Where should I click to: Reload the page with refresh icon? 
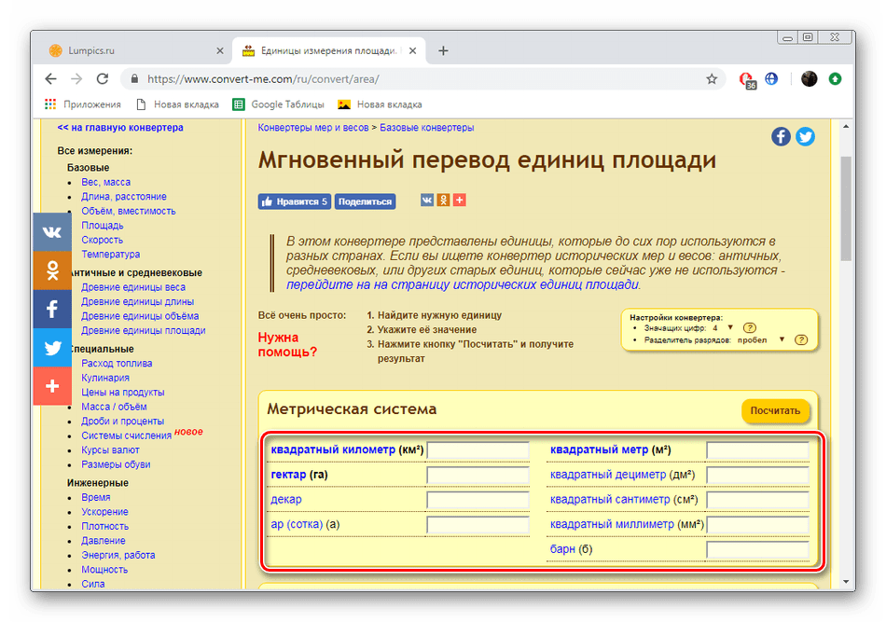pos(103,79)
